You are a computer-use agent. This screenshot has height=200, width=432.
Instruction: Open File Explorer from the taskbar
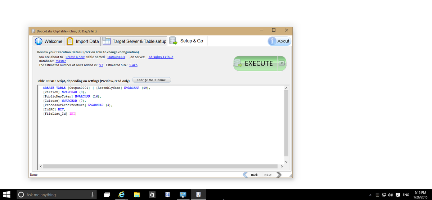pos(137,195)
